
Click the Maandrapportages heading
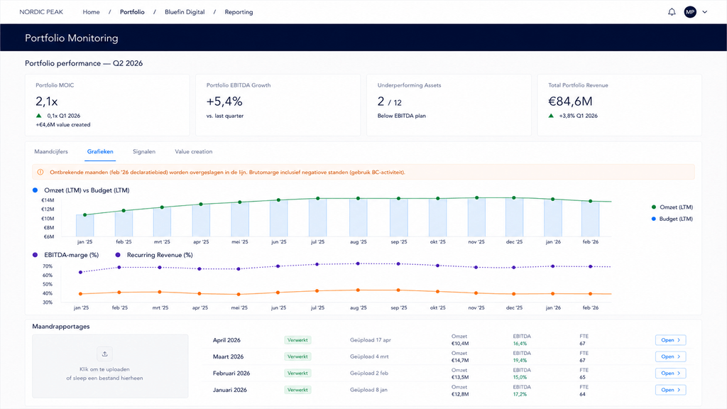click(x=61, y=327)
